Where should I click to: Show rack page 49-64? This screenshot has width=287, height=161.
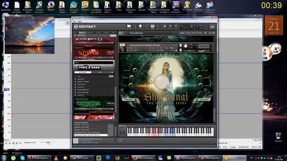pos(200,33)
